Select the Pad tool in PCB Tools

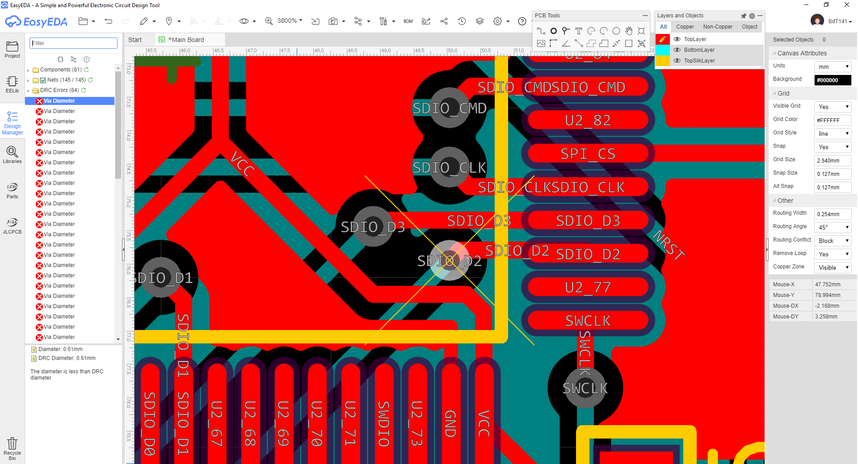[554, 31]
